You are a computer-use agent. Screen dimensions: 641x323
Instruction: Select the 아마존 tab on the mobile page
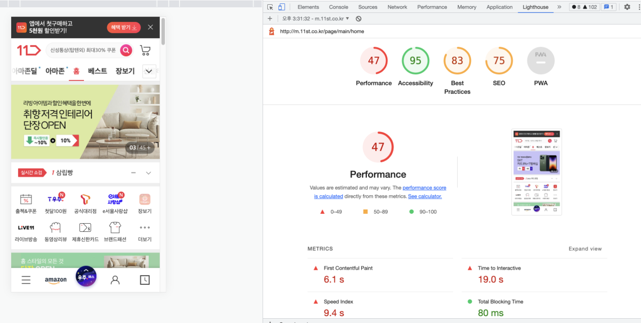pos(55,71)
